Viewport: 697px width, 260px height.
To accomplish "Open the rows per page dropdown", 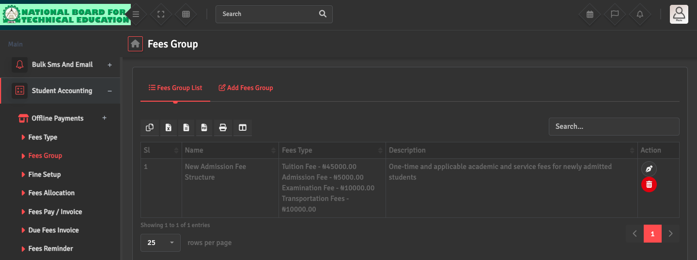I will coord(160,243).
